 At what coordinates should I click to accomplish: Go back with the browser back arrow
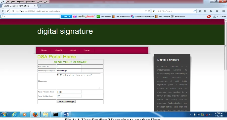coord(3,11)
